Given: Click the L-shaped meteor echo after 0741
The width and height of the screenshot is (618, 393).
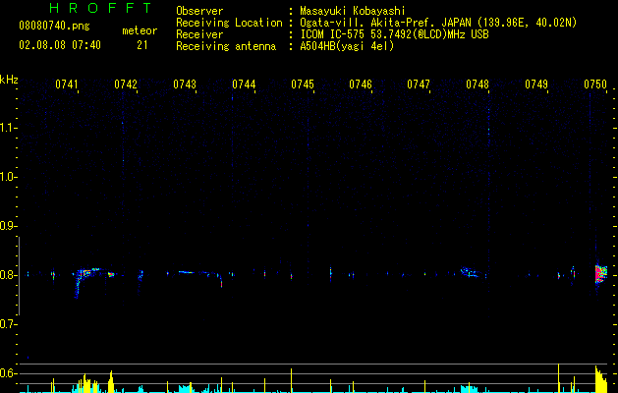Looking at the screenshot, I should (86, 281).
